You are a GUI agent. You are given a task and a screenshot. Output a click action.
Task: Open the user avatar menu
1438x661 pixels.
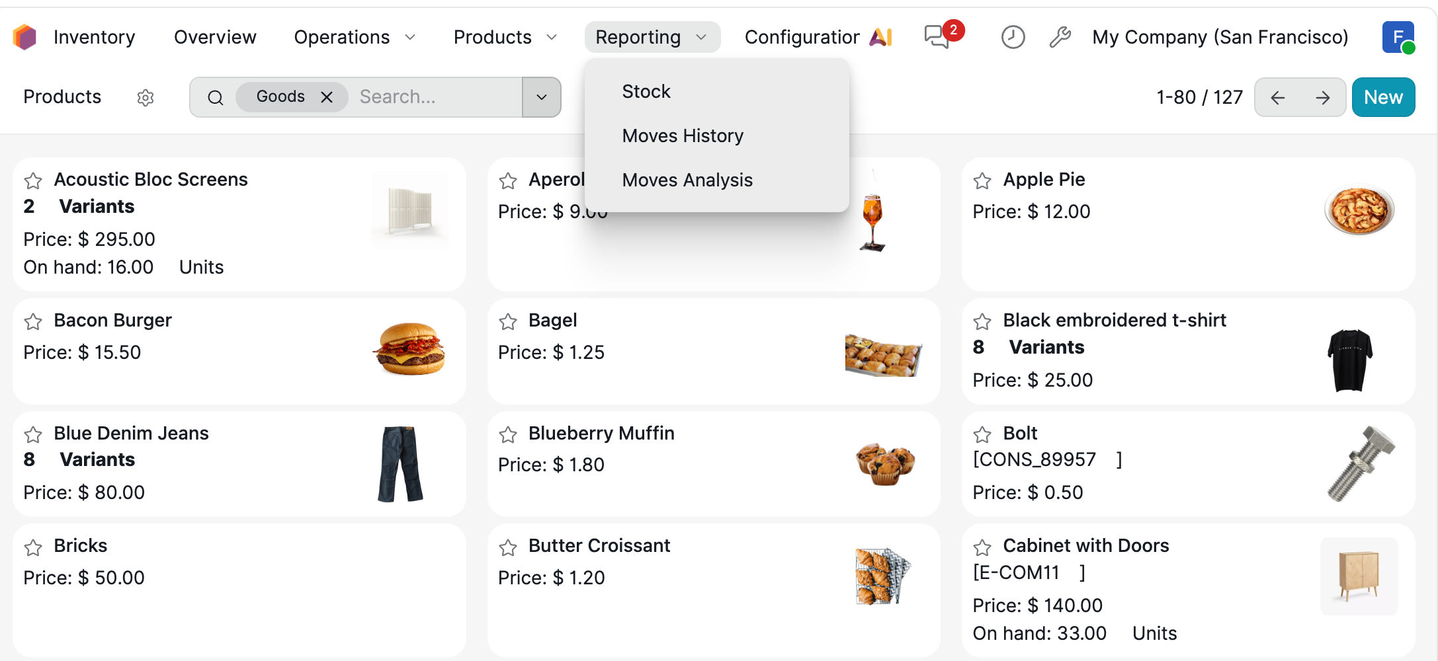pyautogui.click(x=1398, y=37)
